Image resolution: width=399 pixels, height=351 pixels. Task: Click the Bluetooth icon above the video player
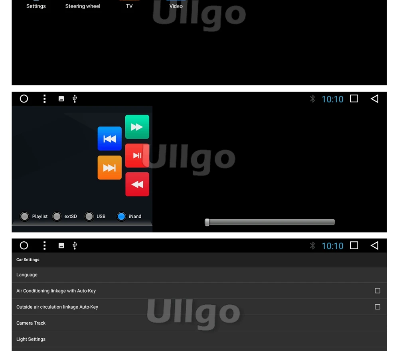[312, 99]
